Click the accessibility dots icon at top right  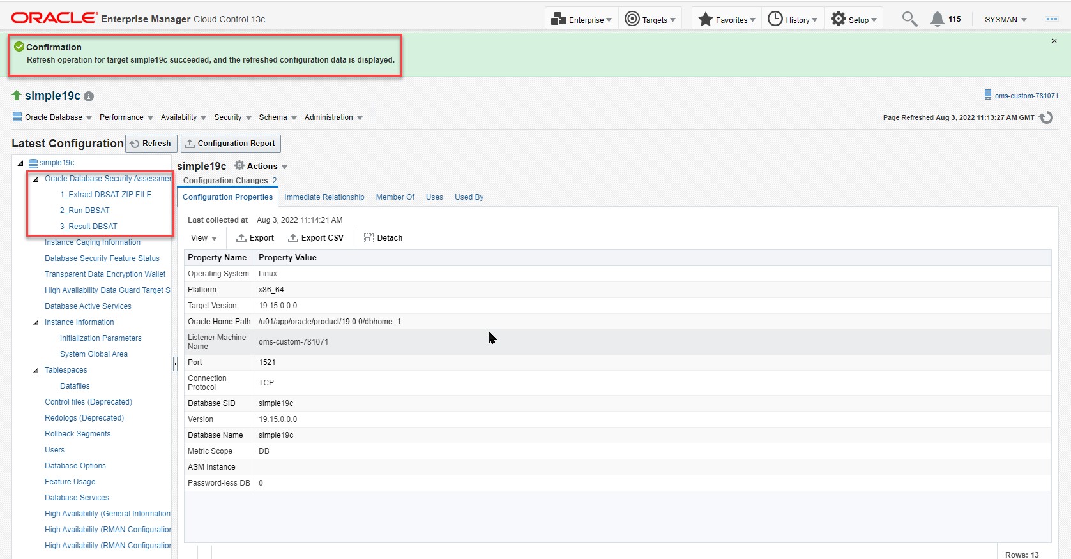1051,19
